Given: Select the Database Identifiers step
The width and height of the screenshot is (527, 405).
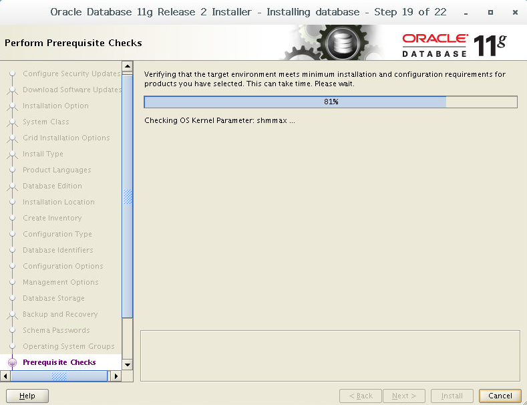Looking at the screenshot, I should 58,250.
